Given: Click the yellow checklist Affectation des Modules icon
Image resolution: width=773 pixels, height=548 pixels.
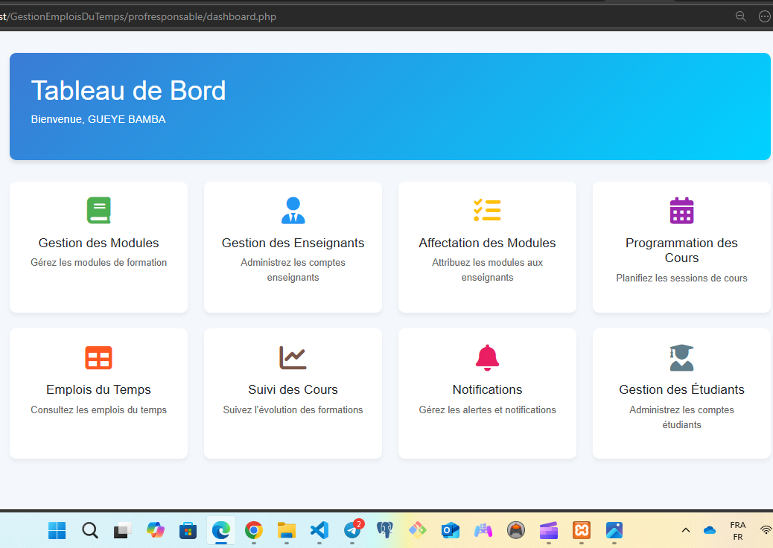Looking at the screenshot, I should pos(487,211).
